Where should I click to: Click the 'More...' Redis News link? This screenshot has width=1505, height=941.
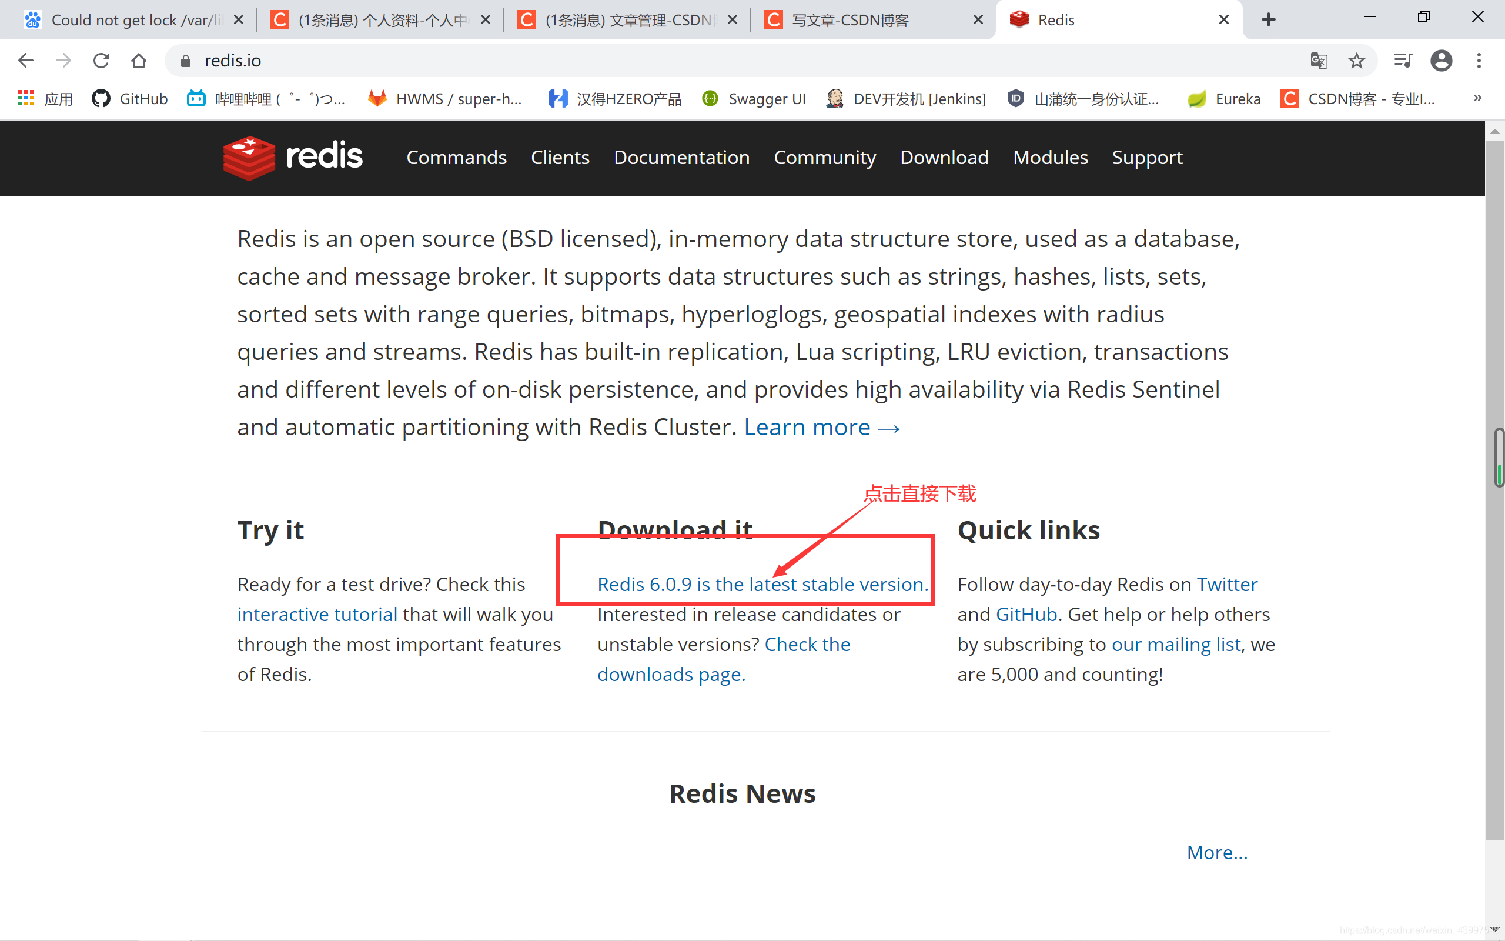coord(1217,853)
